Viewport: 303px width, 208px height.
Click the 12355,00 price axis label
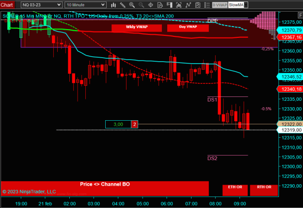tap(291, 61)
